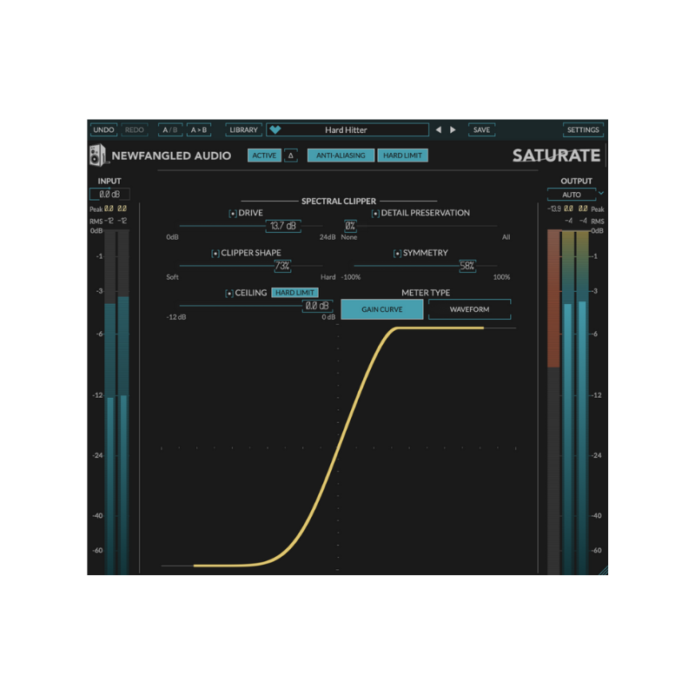Click the Save preset button
The height and width of the screenshot is (695, 695).
point(482,129)
